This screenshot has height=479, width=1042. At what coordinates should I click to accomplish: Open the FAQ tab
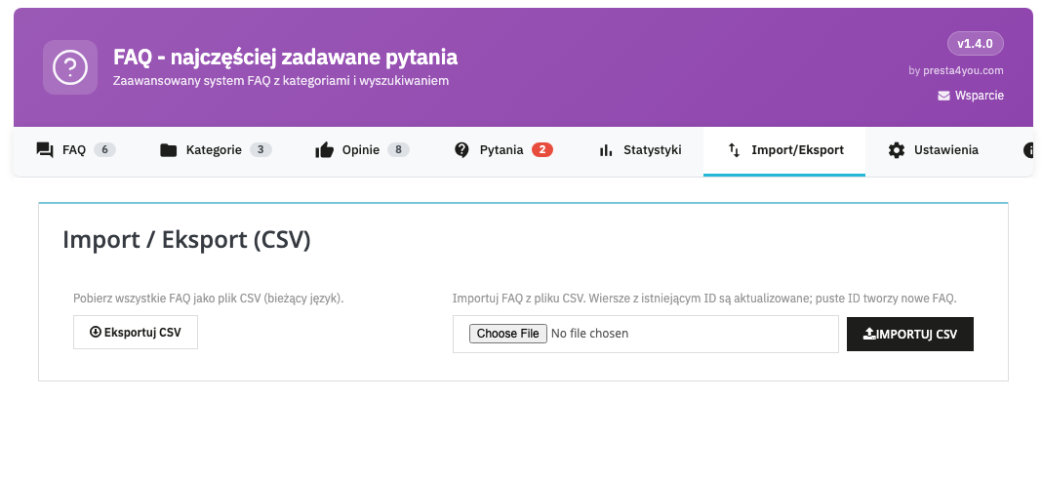tap(74, 150)
